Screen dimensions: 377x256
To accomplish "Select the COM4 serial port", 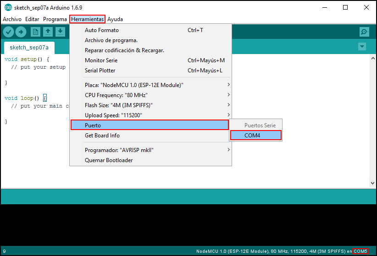I will coord(255,135).
